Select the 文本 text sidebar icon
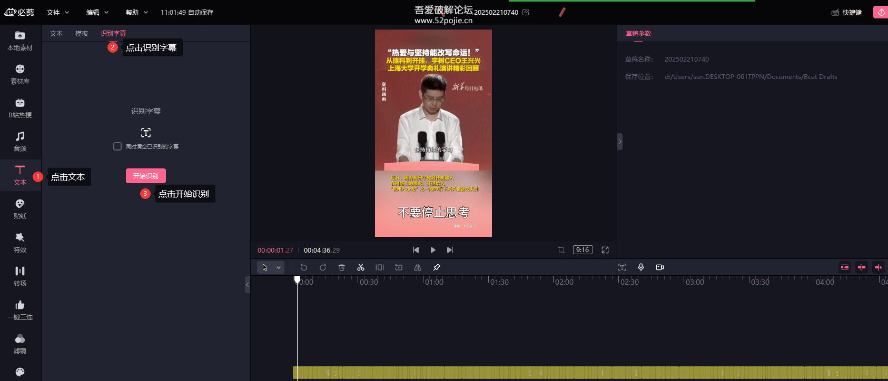 coord(20,176)
